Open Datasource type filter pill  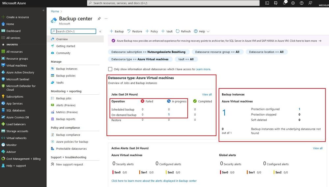pyautogui.click(x=140, y=59)
